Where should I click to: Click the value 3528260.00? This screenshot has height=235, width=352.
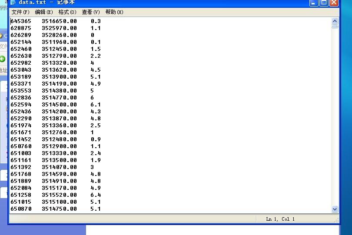(59, 35)
